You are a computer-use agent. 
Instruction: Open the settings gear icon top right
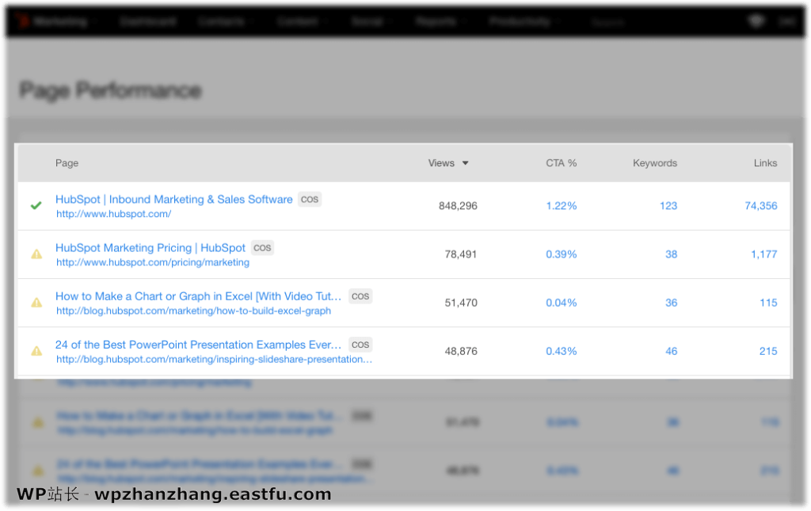click(x=756, y=21)
